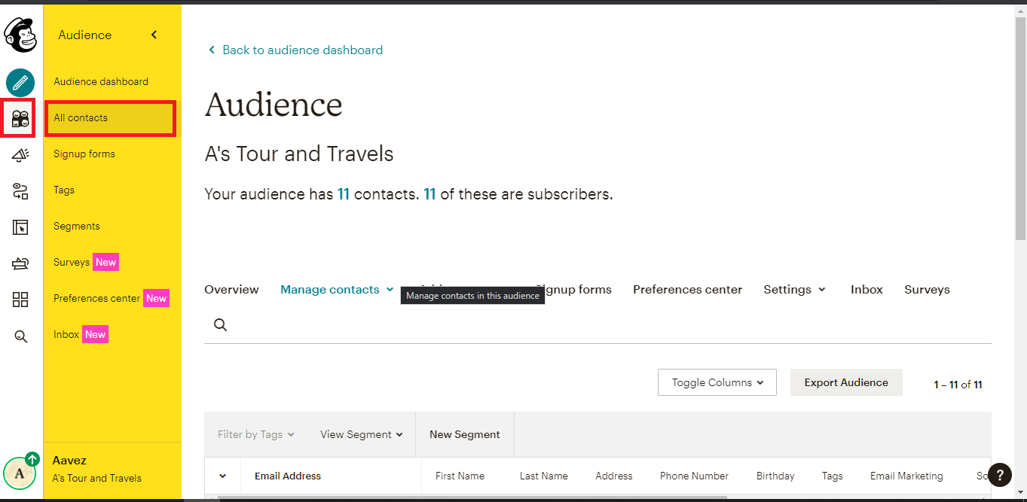
Task: Click the Create pencil icon
Action: click(20, 82)
